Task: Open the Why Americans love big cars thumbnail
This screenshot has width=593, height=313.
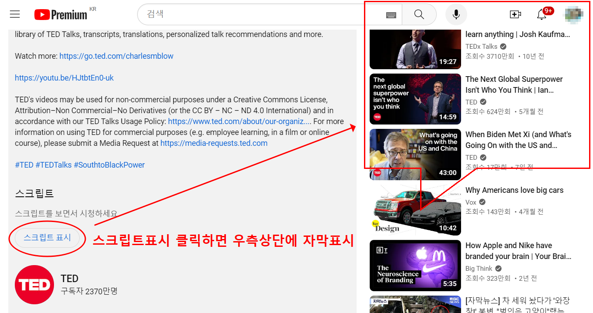Action: [415, 210]
